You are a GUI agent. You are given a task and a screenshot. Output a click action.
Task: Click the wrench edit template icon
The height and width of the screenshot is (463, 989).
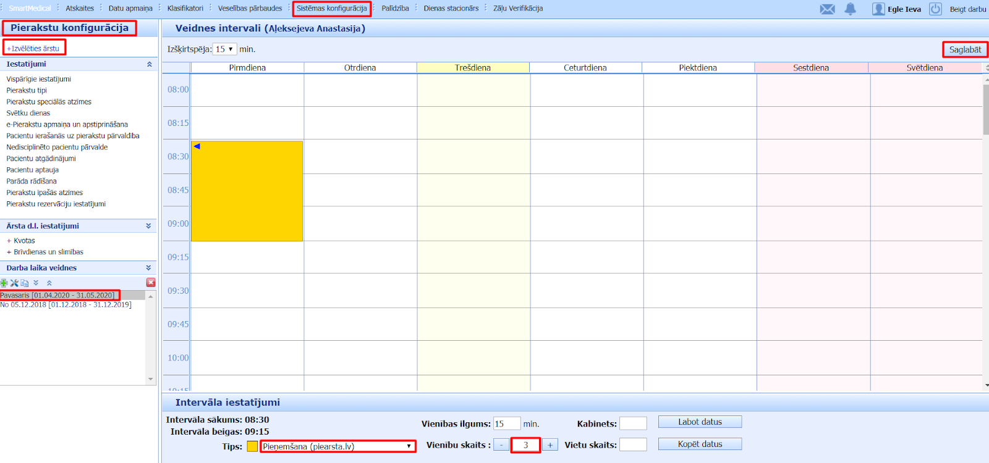(14, 283)
